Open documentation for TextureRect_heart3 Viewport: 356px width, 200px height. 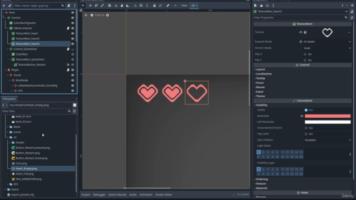[352, 11]
